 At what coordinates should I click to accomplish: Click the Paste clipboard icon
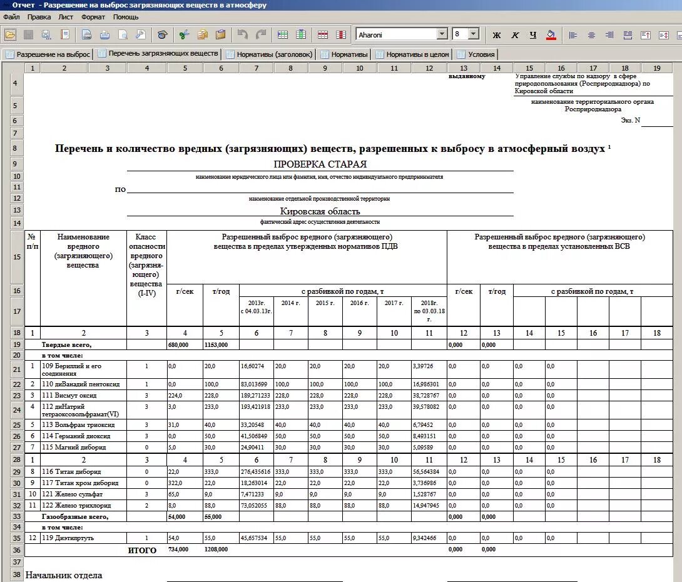tap(220, 35)
